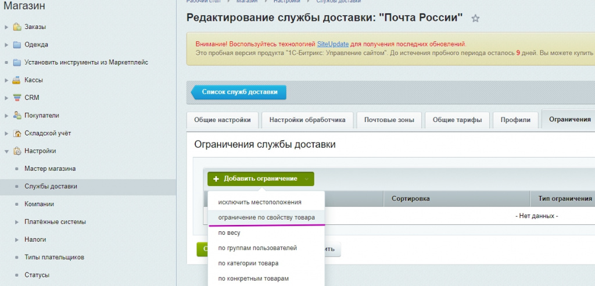Switch to Профили tab

[x=515, y=120]
